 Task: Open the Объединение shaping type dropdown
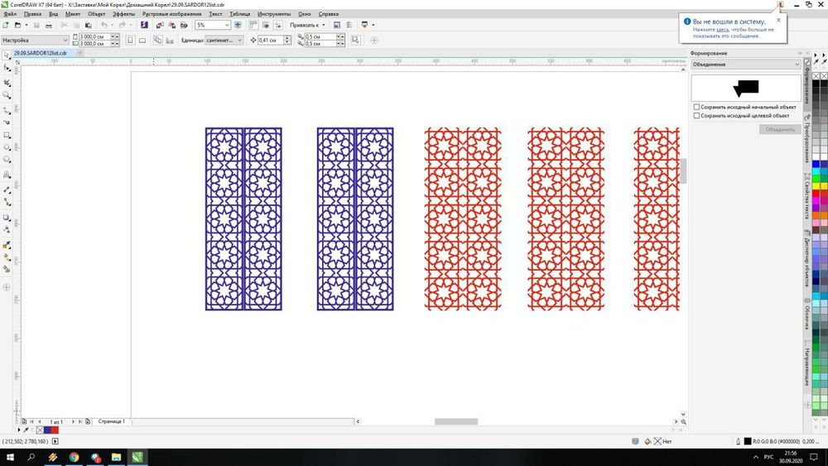point(746,65)
